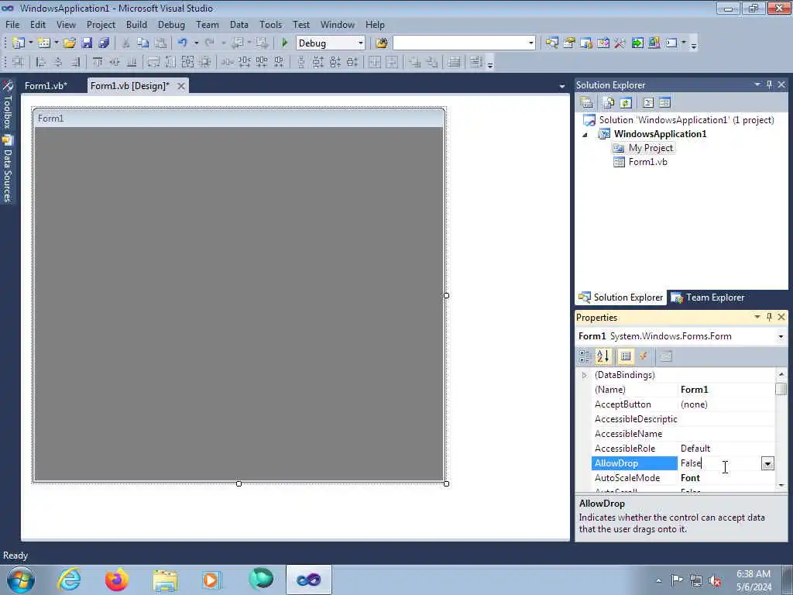Pin the Solution Explorer panel
Image resolution: width=793 pixels, height=595 pixels.
(769, 84)
